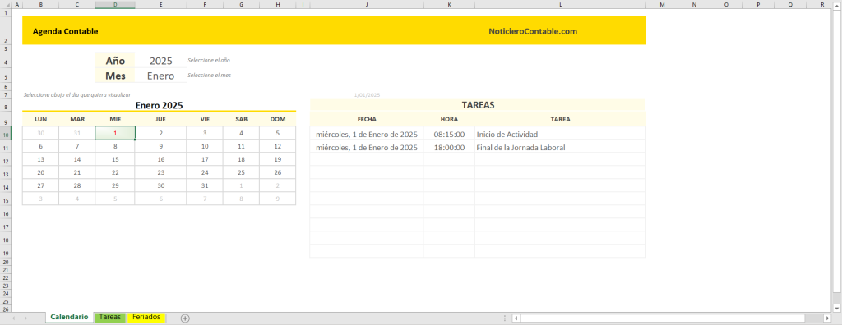Select calendar day 12
Viewport: 842px width, 325px height.
278,146
